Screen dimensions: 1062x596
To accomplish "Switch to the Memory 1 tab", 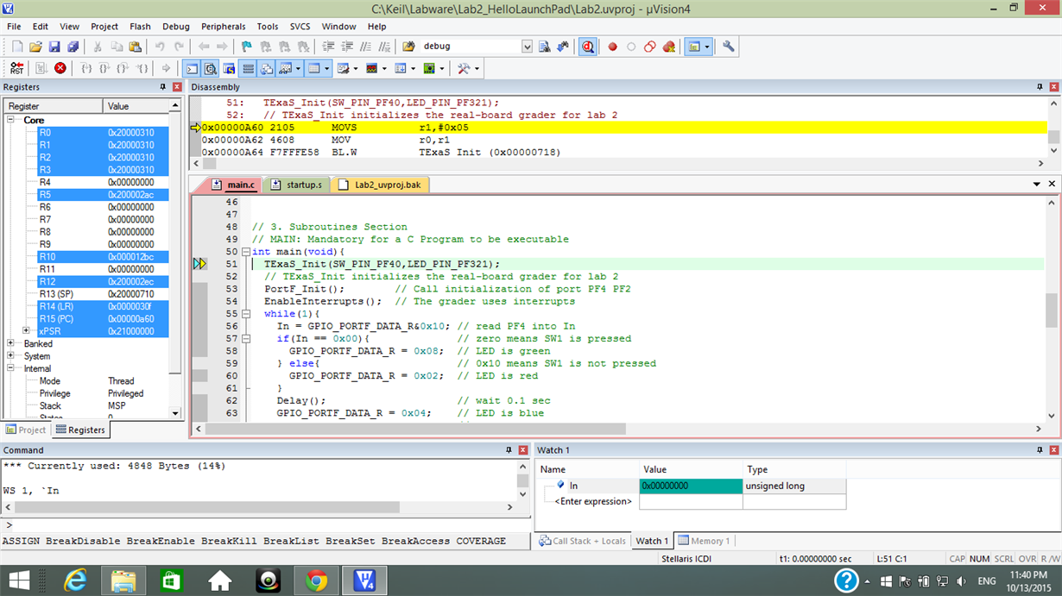I will point(704,541).
